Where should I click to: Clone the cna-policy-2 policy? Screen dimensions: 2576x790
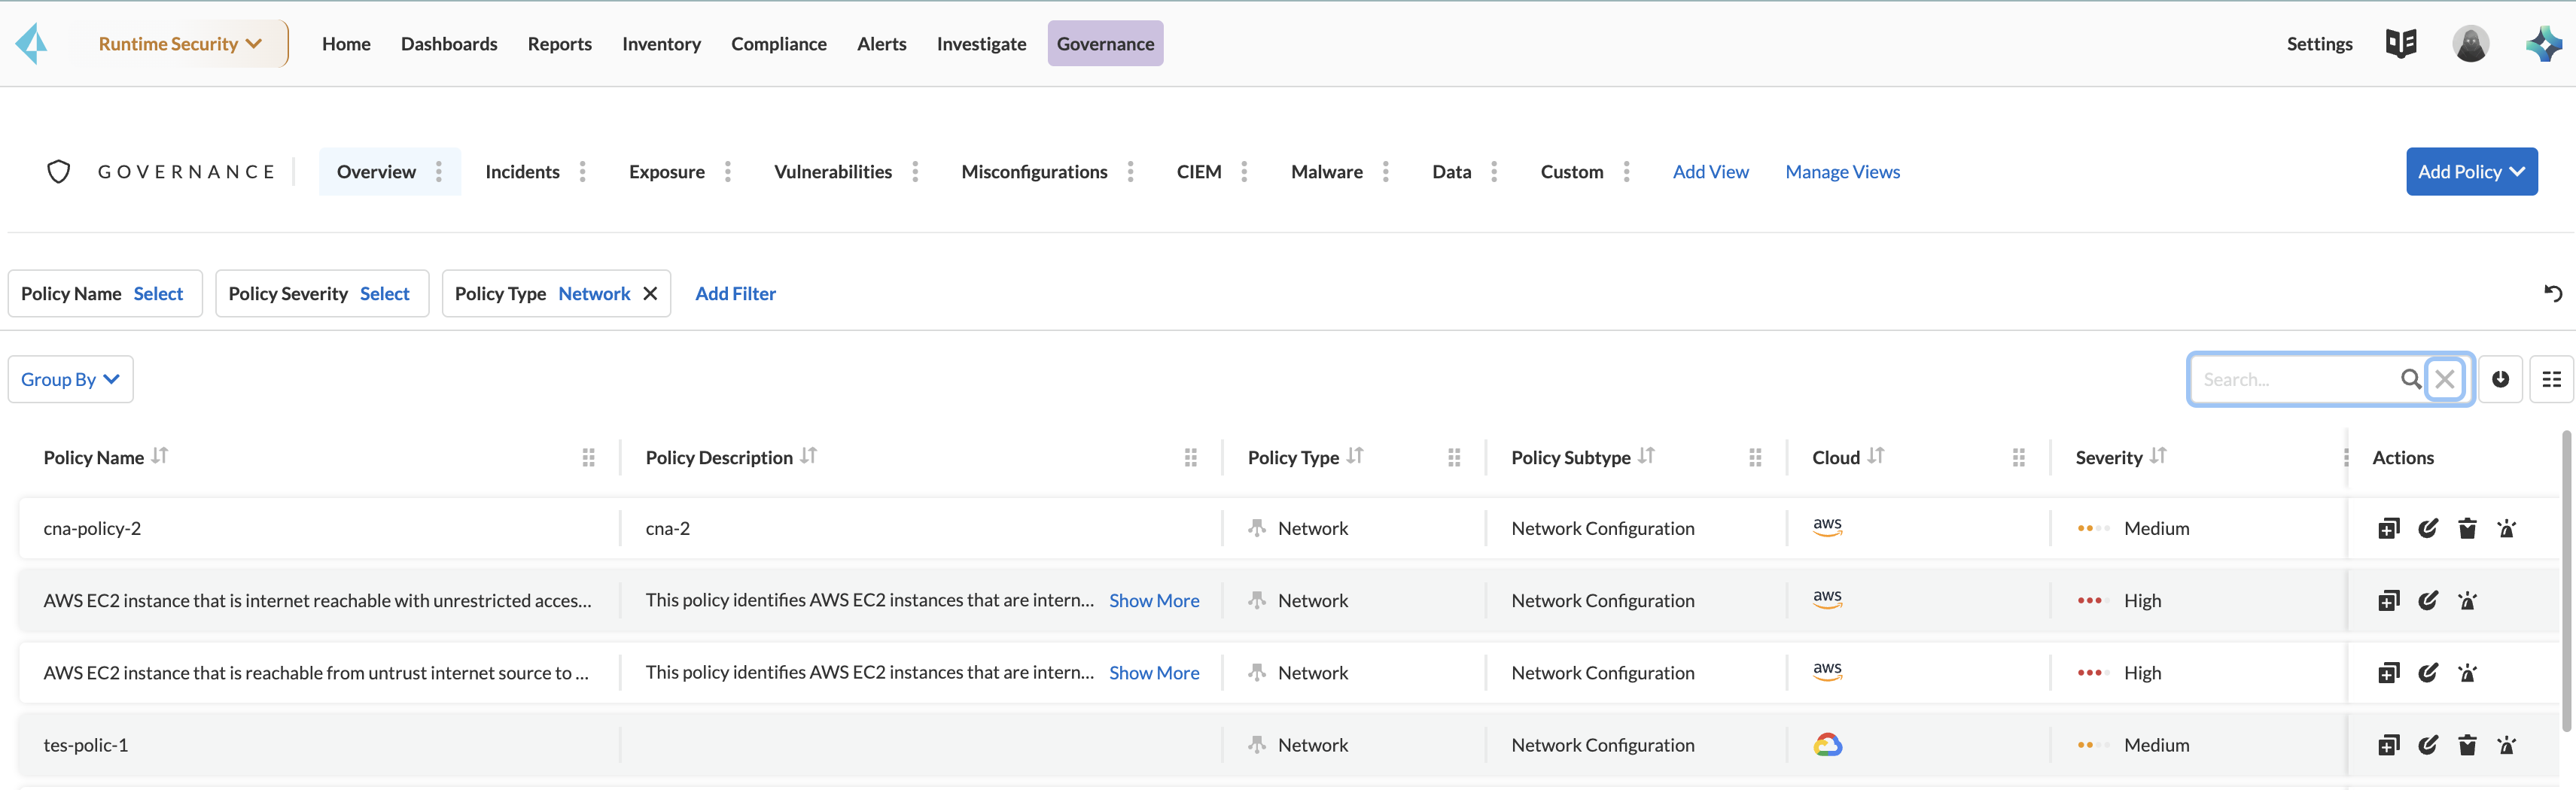(2388, 528)
